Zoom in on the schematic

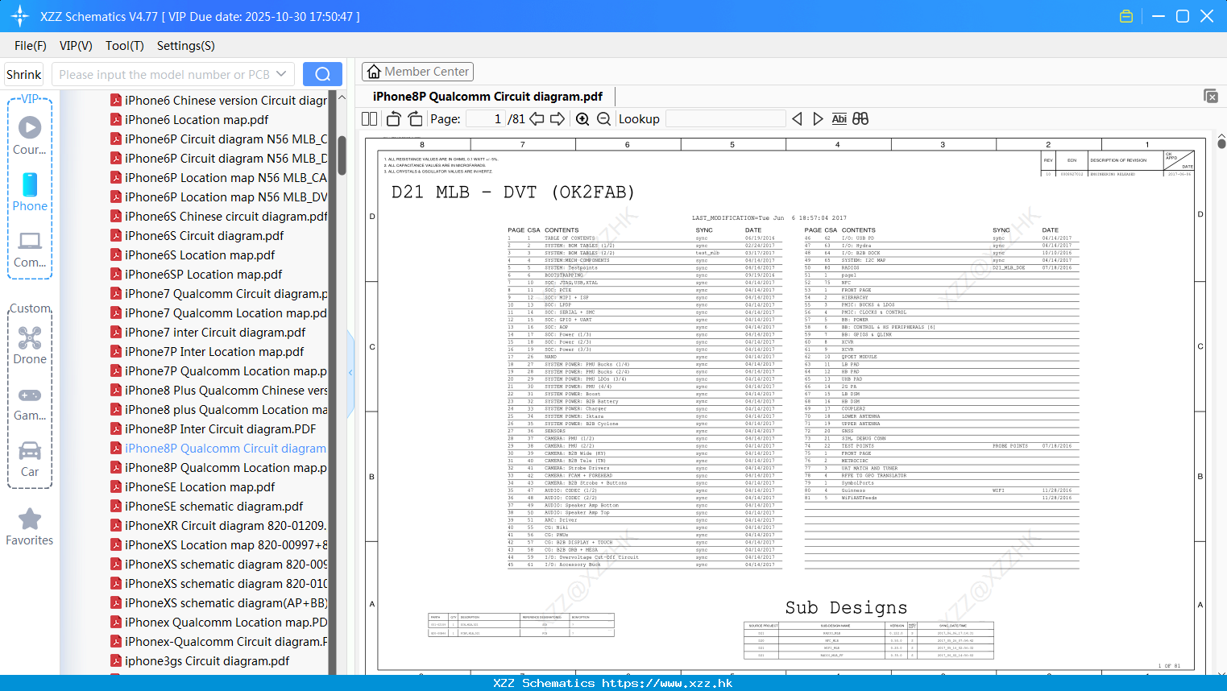(x=582, y=119)
